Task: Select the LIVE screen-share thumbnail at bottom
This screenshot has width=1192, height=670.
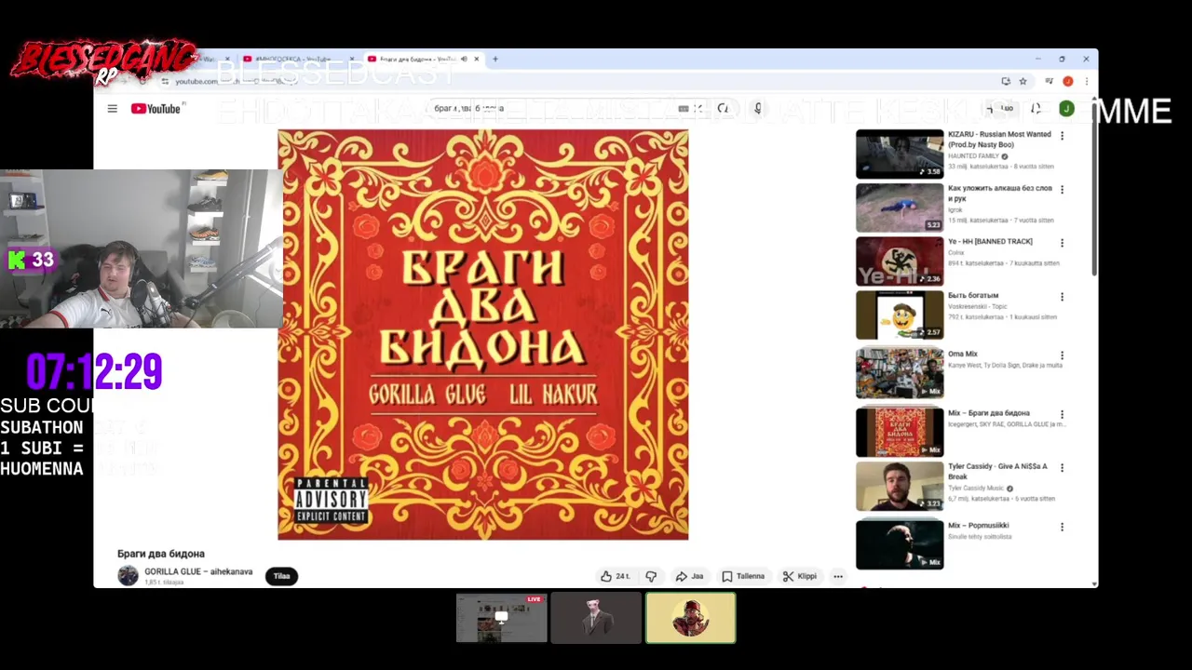Action: (x=501, y=618)
